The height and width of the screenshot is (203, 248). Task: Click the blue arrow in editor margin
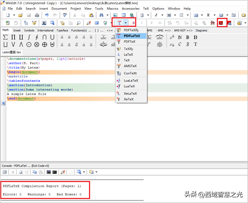3,103
